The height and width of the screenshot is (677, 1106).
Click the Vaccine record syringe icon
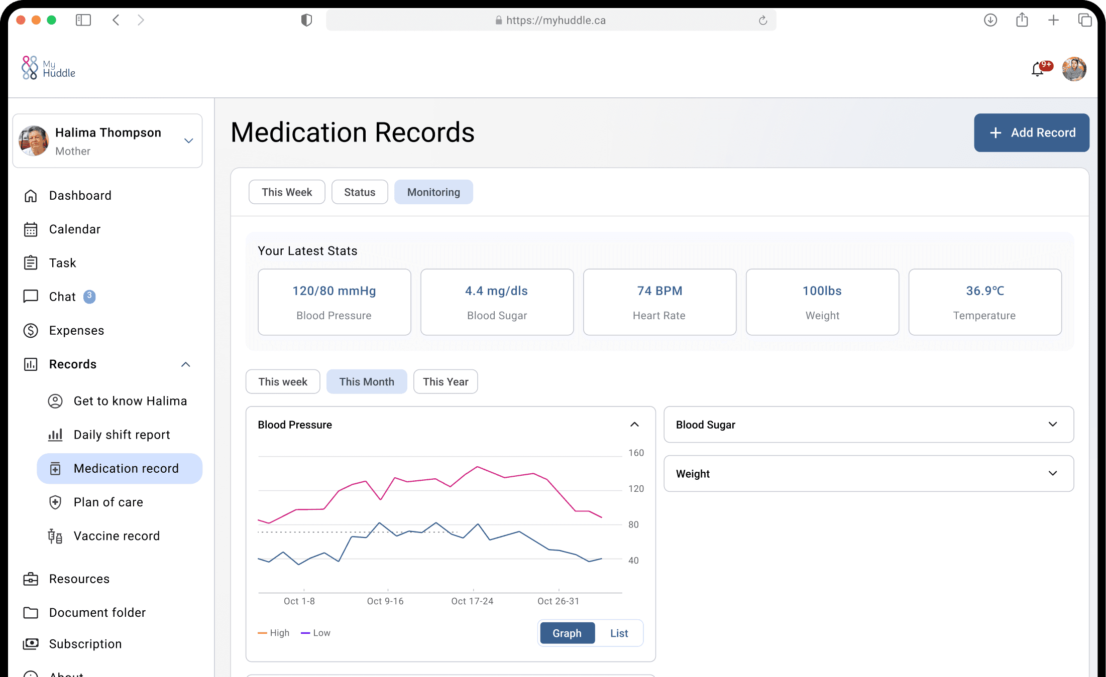pos(55,536)
